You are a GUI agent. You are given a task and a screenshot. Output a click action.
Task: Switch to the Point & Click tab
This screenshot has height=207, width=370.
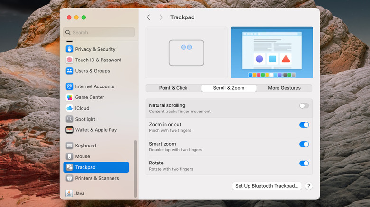click(173, 88)
